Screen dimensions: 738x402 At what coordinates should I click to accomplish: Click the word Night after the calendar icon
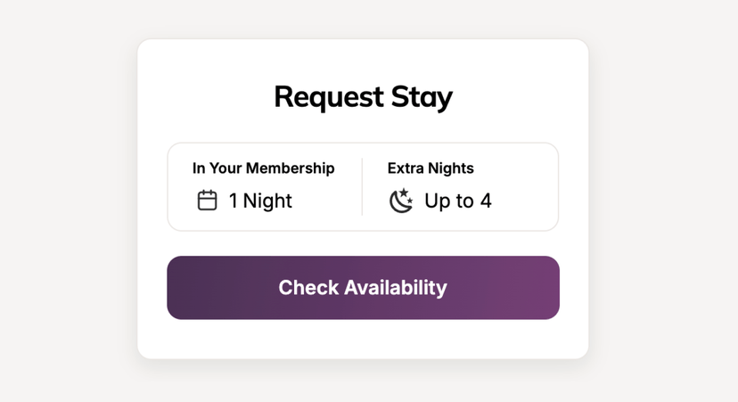tap(267, 201)
